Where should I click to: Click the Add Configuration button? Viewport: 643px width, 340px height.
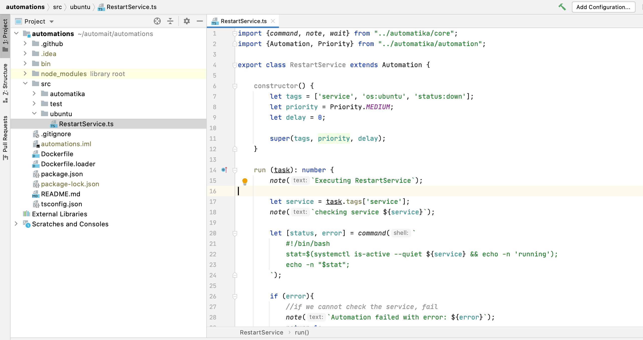pyautogui.click(x=603, y=7)
